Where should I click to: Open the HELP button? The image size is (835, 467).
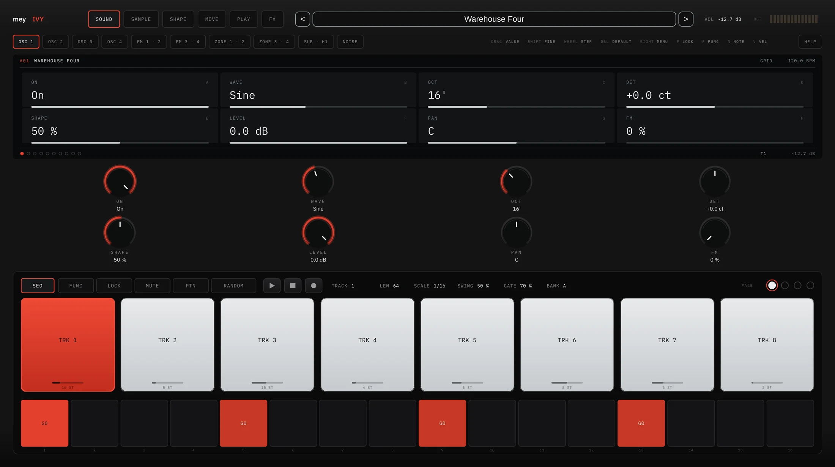pos(810,42)
